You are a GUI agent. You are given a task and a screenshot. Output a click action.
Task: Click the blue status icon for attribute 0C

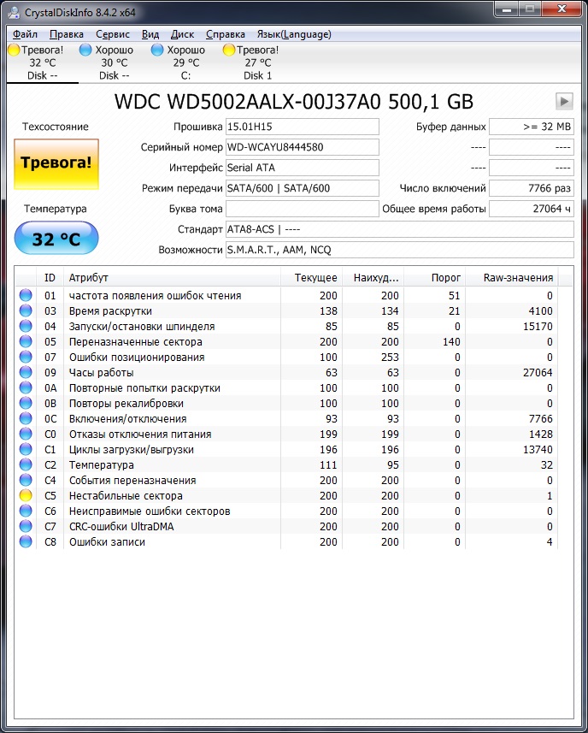(26, 419)
